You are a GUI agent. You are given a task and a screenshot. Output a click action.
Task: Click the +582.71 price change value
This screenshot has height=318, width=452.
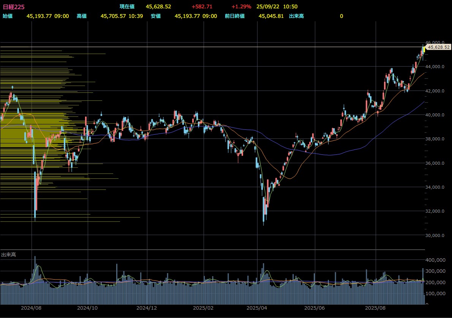pos(202,6)
